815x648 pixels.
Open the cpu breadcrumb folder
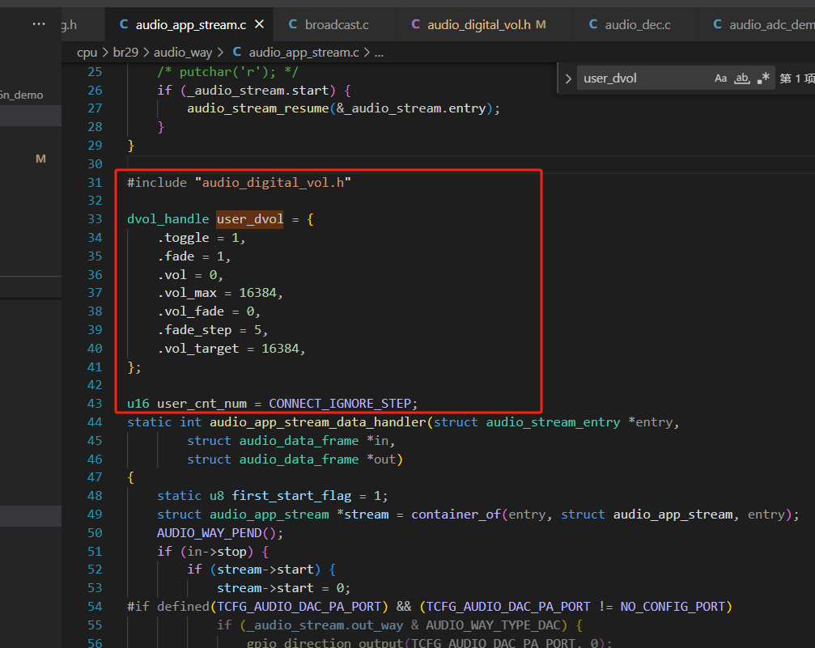click(x=87, y=53)
